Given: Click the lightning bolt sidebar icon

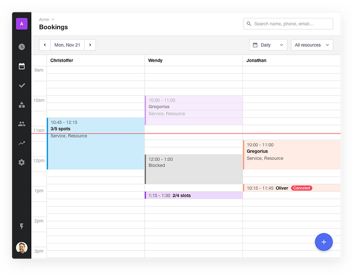Looking at the screenshot, I should pyautogui.click(x=22, y=226).
